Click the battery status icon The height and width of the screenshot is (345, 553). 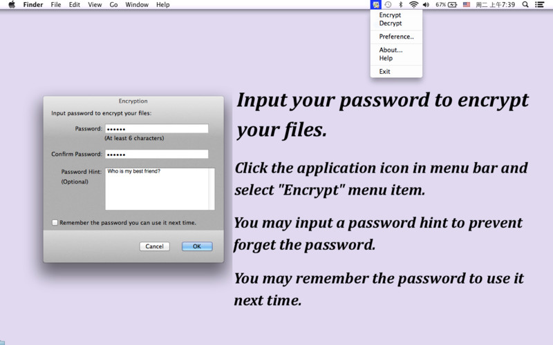point(453,4)
